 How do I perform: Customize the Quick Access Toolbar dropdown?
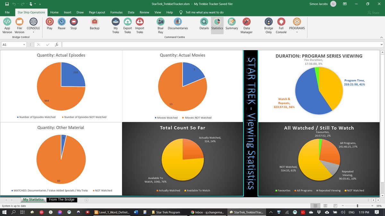pos(40,4)
